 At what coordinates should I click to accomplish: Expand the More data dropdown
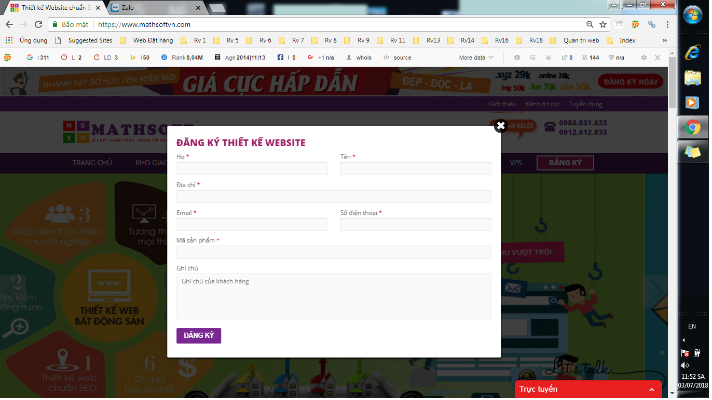[x=476, y=58]
